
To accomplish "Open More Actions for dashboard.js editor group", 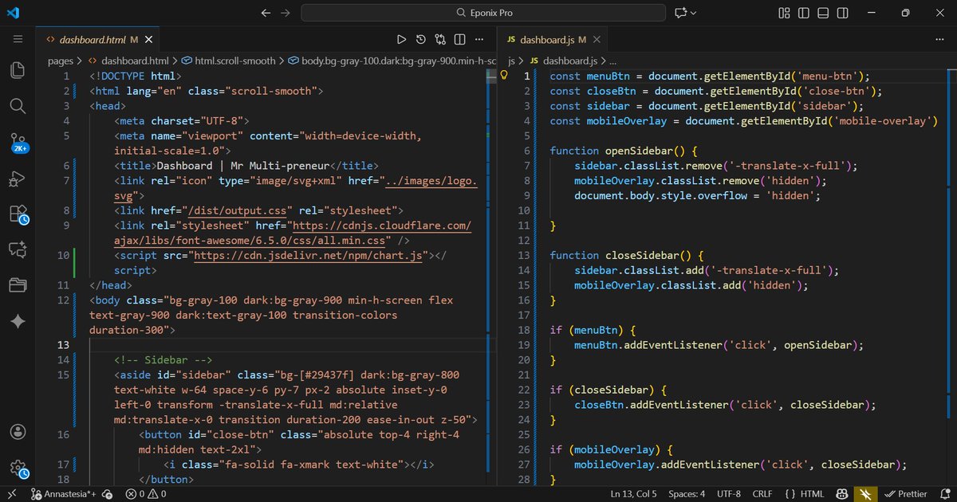I will (940, 39).
